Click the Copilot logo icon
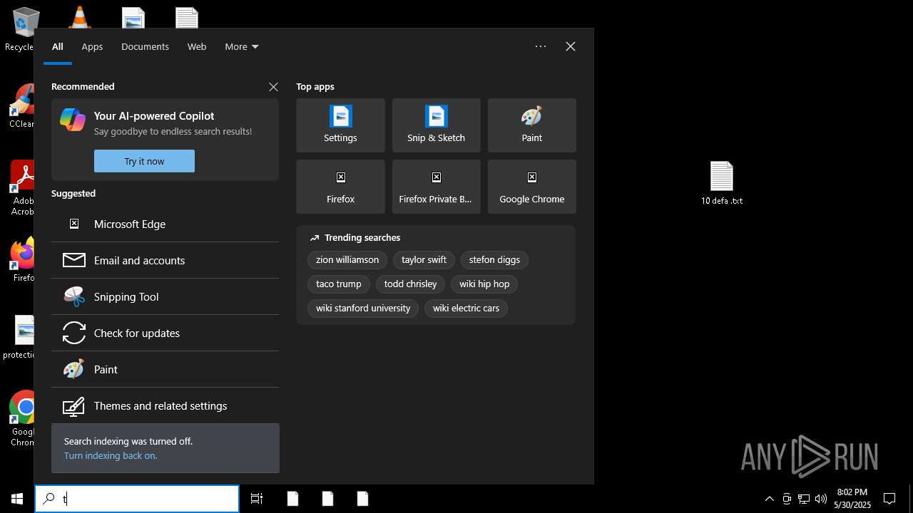The image size is (913, 513). [73, 120]
